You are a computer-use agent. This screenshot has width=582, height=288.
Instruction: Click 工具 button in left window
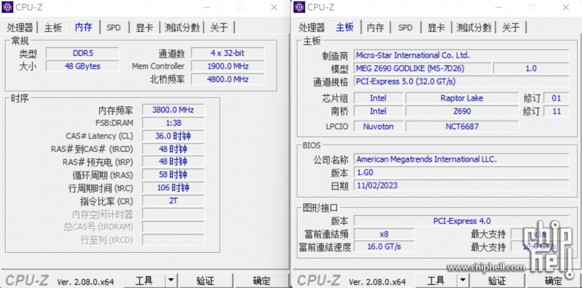144,281
